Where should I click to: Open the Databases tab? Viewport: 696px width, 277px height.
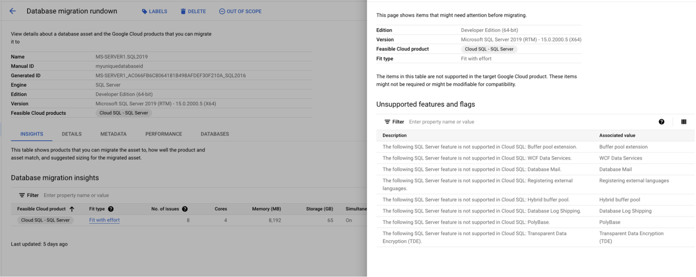tap(215, 134)
